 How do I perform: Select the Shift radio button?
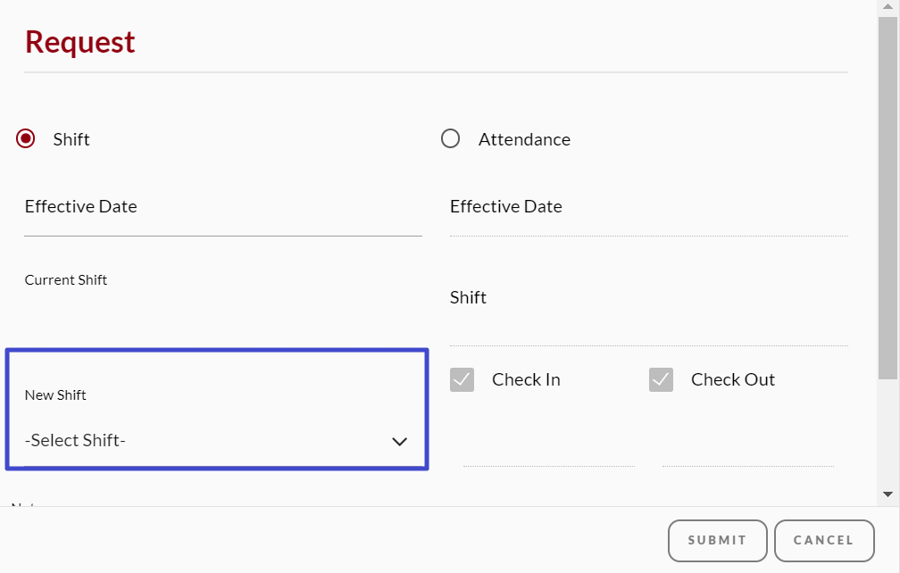pos(26,139)
